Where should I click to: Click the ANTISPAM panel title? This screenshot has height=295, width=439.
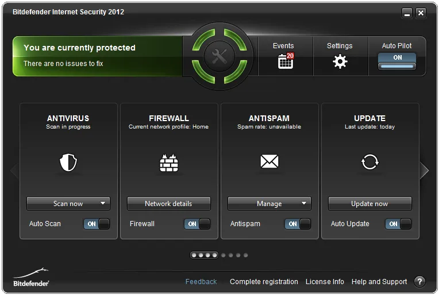269,118
